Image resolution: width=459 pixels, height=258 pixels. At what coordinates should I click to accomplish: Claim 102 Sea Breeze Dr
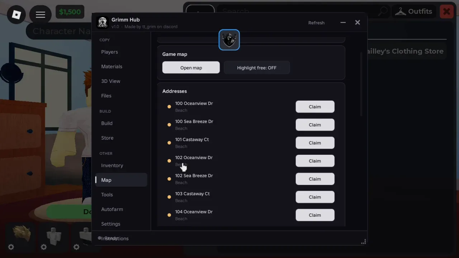tap(315, 179)
